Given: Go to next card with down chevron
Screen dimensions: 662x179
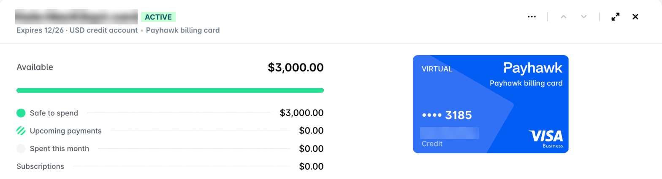Looking at the screenshot, I should coord(584,17).
